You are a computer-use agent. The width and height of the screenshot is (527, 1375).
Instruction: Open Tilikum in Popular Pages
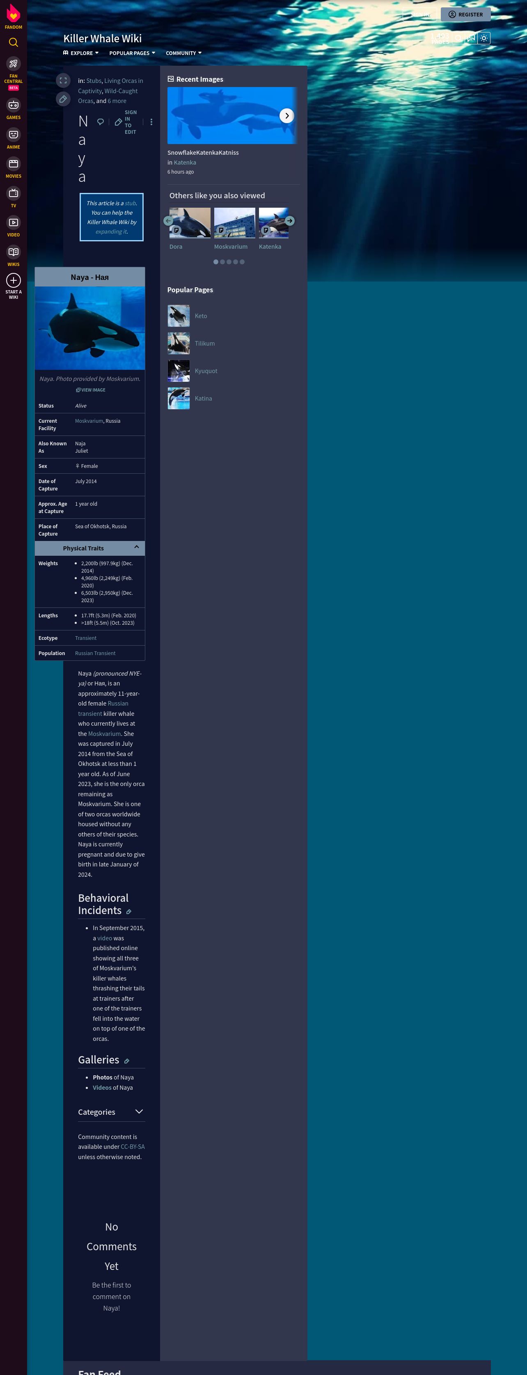(x=204, y=343)
